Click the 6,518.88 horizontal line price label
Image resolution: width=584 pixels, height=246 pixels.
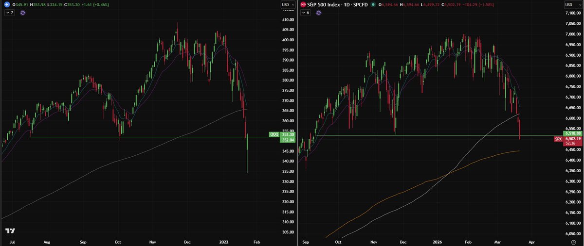coord(573,132)
